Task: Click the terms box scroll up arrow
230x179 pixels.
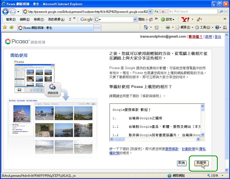Action: click(203, 106)
